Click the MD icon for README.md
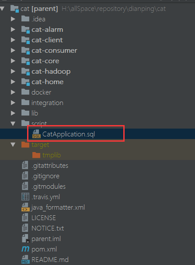 tap(25, 260)
